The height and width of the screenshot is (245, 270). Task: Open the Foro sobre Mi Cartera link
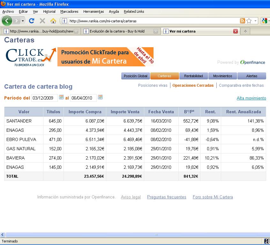[x=213, y=197]
